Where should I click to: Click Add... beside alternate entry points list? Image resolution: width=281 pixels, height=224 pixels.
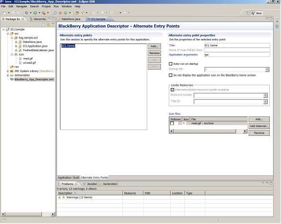tap(154, 46)
